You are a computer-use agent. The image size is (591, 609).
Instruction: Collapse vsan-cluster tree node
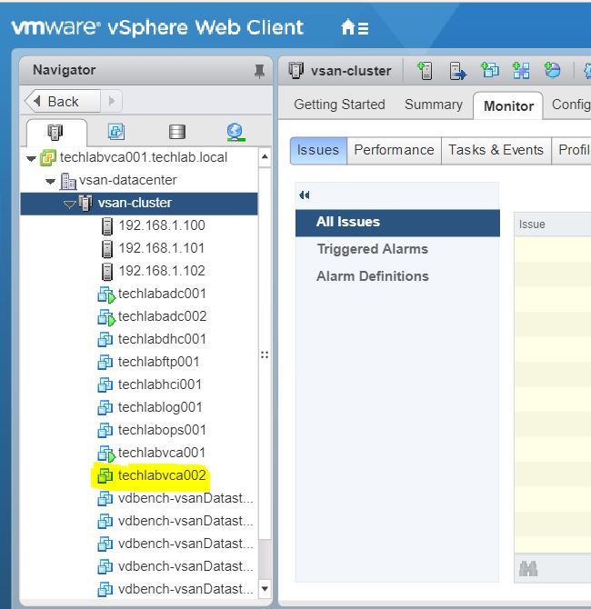coord(69,205)
